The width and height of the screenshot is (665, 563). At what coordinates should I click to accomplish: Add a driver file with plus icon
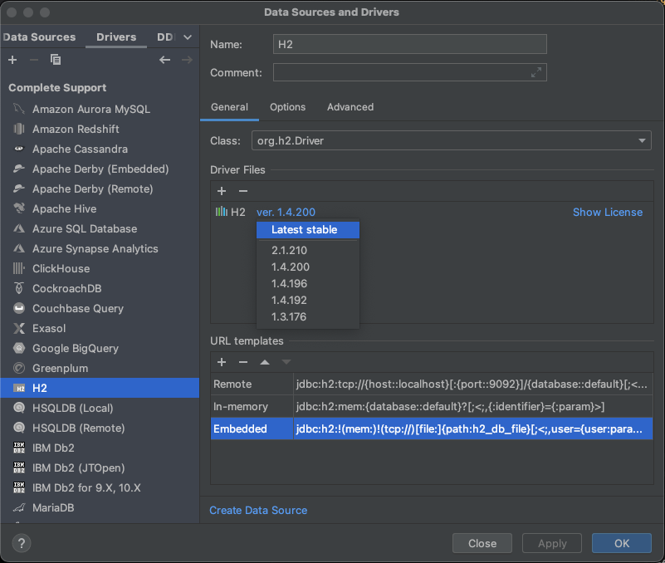[222, 191]
